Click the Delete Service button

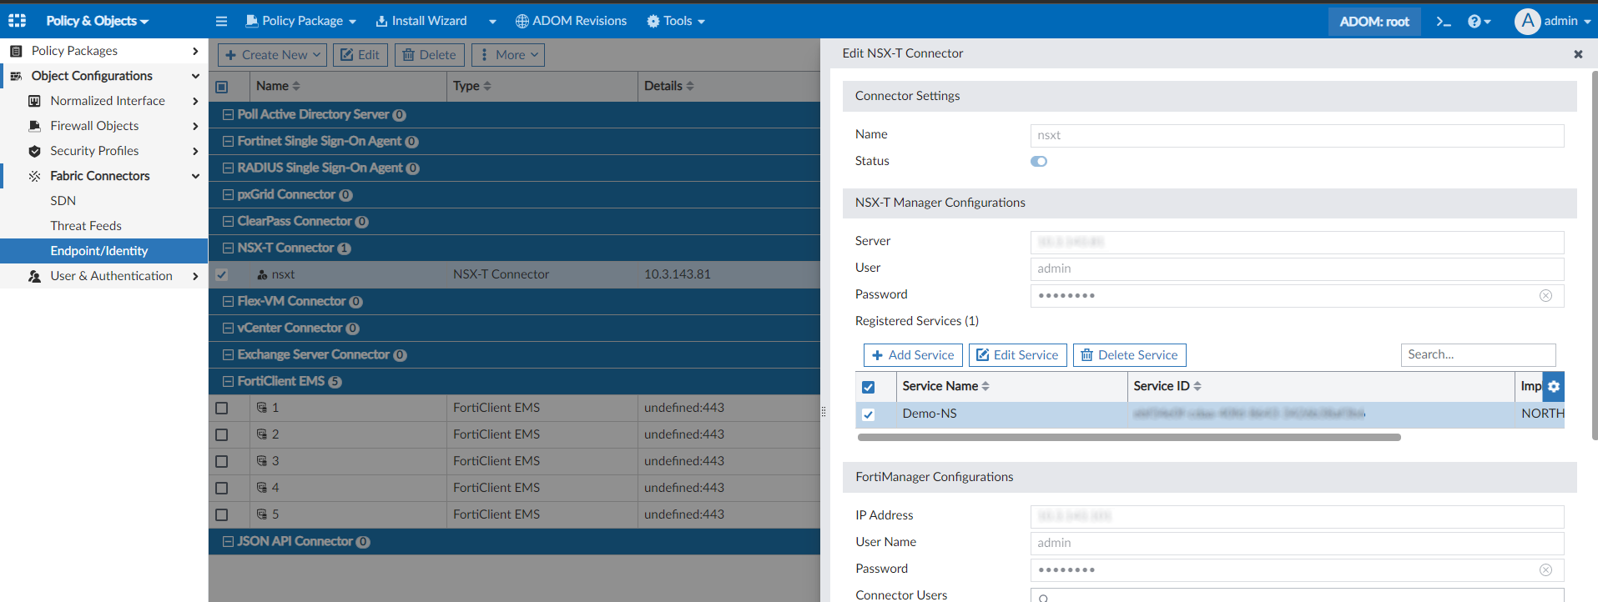pyautogui.click(x=1129, y=355)
